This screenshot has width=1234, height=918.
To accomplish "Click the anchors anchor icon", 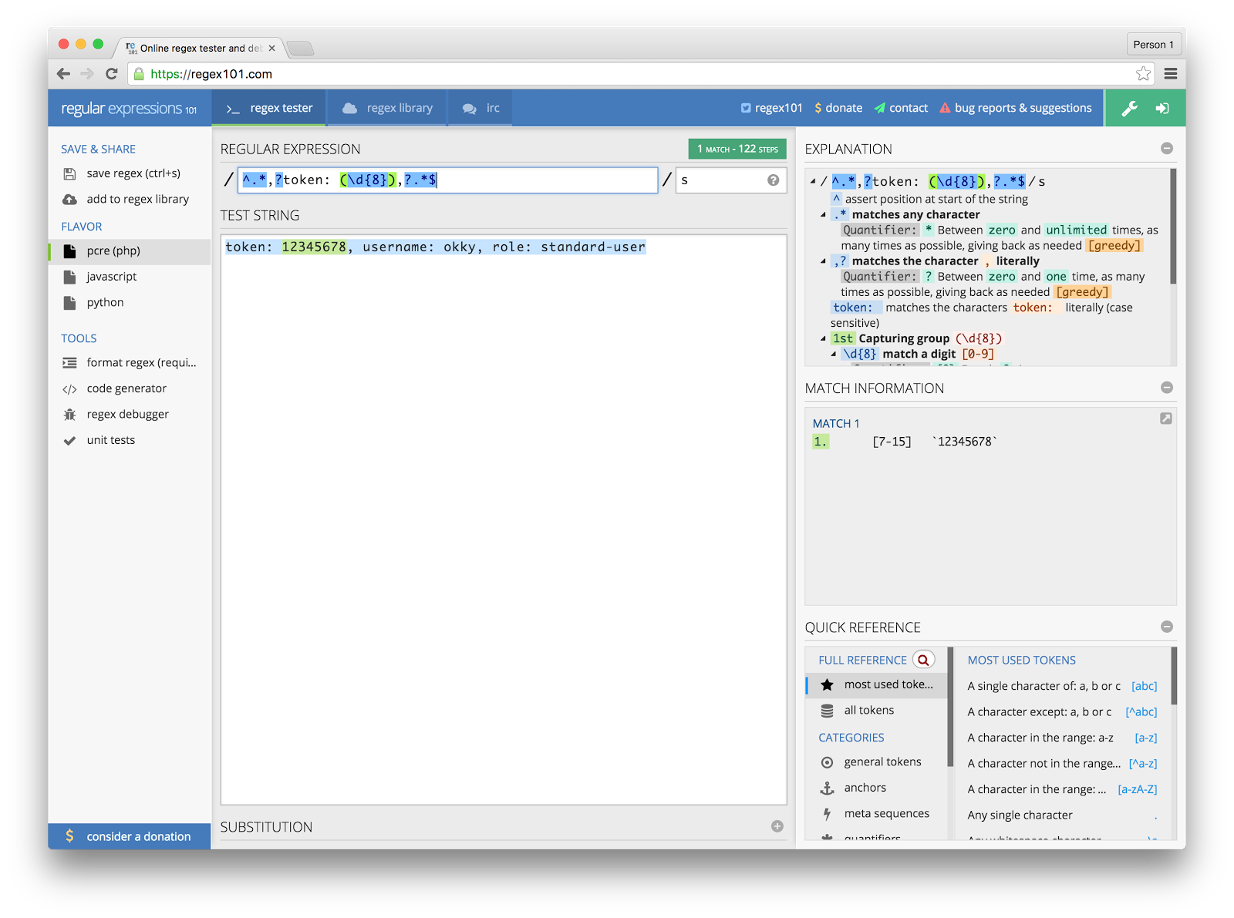I will [x=827, y=788].
